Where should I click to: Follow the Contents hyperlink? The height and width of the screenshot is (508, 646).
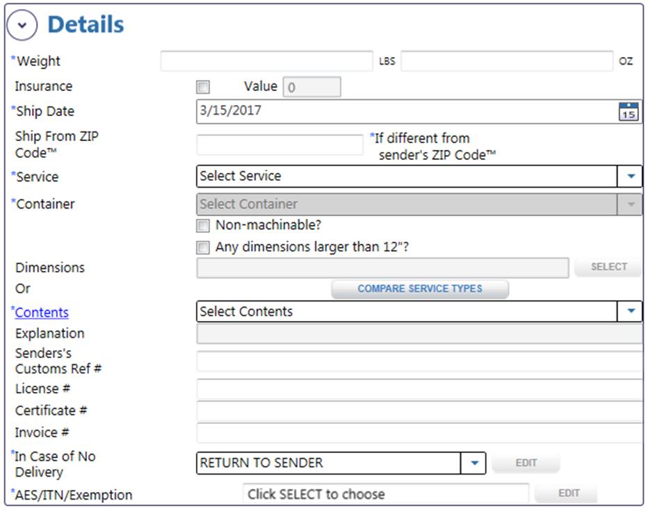(x=42, y=313)
